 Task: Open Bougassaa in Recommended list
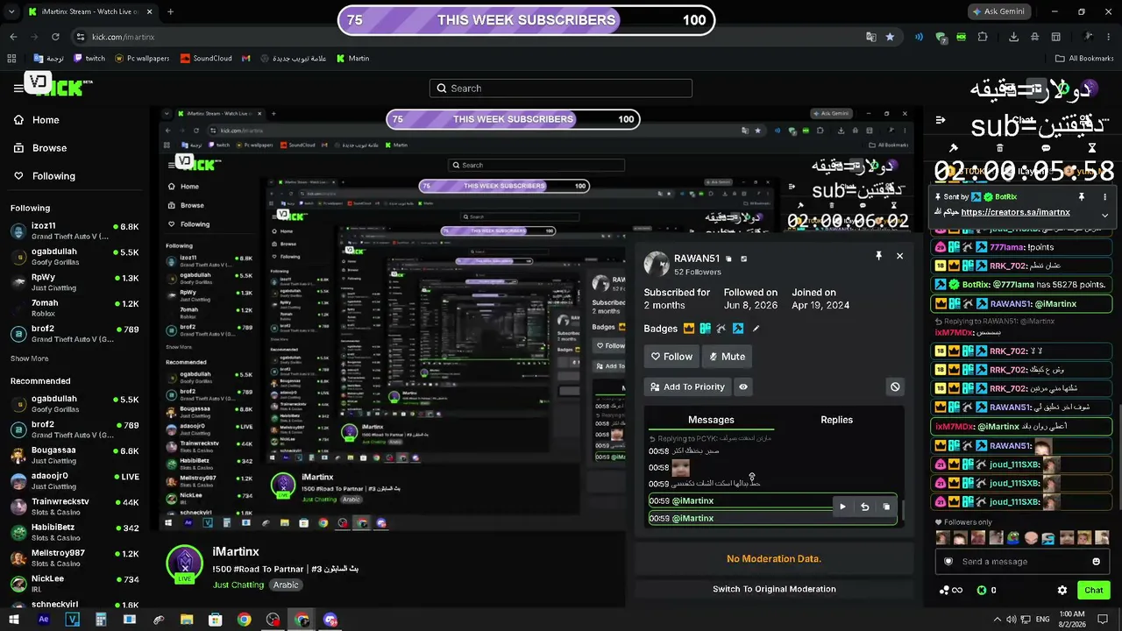(x=75, y=455)
